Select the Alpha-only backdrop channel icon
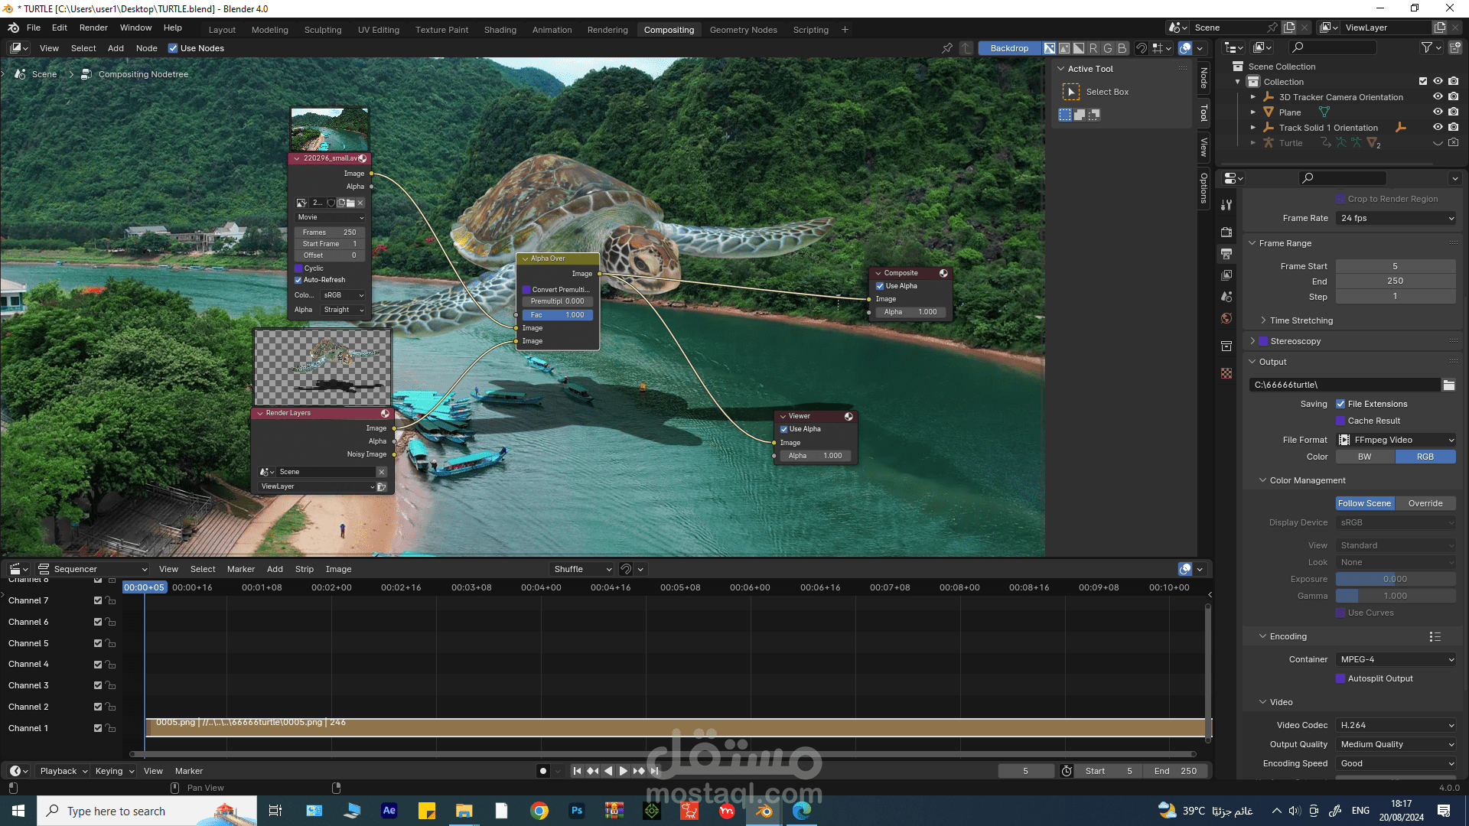This screenshot has height=826, width=1469. (x=1079, y=48)
